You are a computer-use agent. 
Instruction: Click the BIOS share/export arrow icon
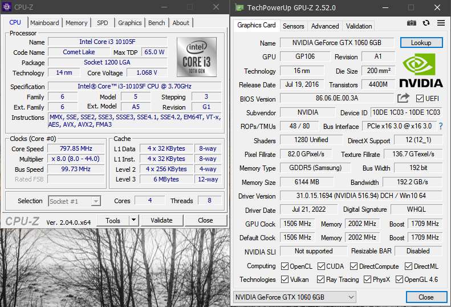click(403, 98)
